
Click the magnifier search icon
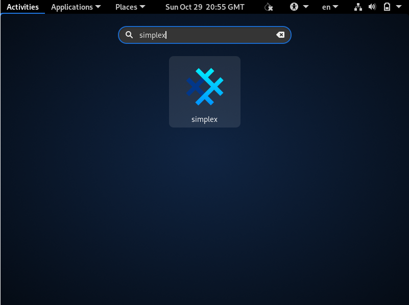129,35
